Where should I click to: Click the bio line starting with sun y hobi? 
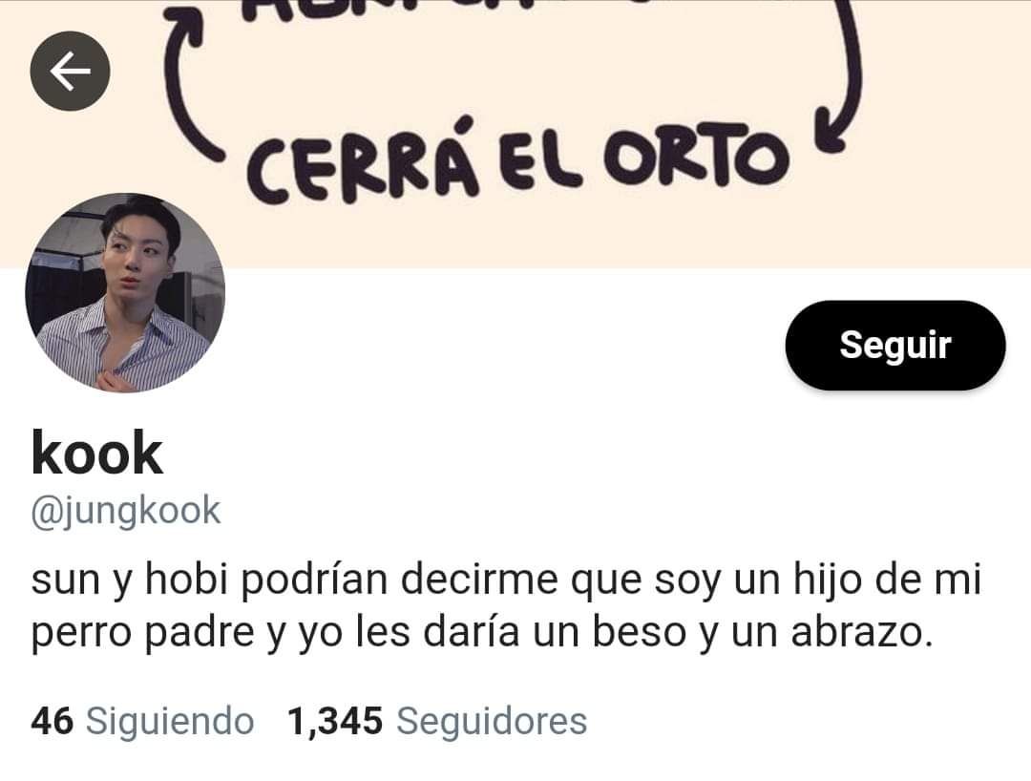click(x=506, y=580)
